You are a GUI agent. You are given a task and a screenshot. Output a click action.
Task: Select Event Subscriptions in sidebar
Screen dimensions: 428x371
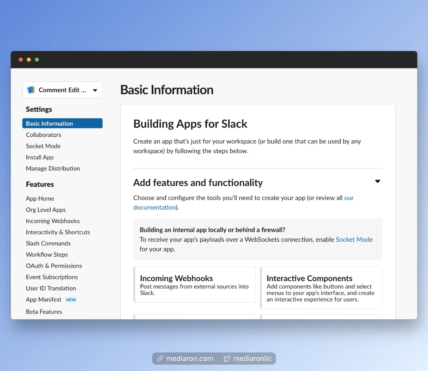pos(52,277)
